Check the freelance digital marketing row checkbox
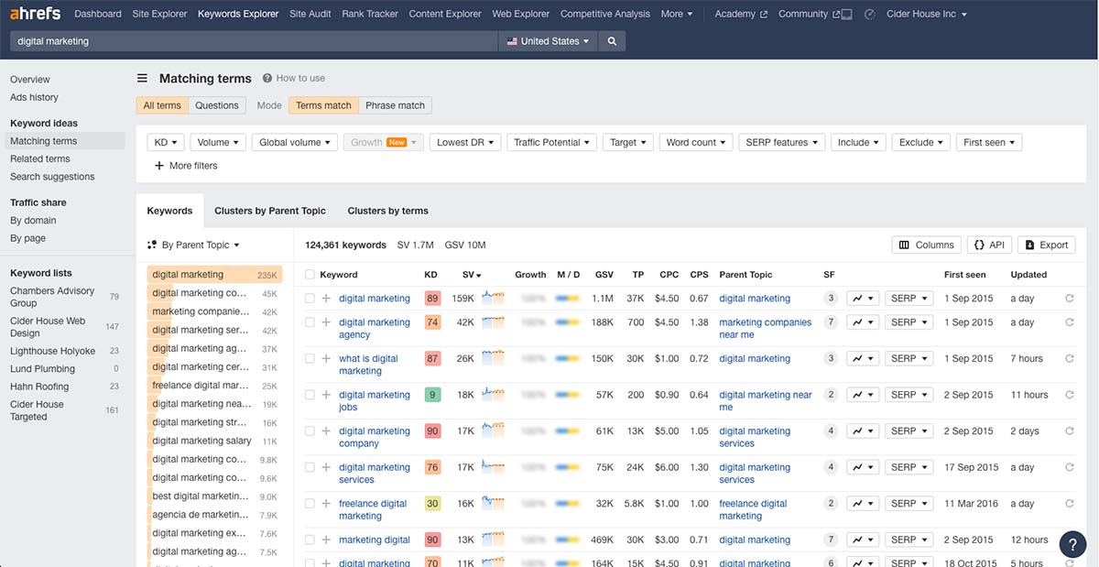Image resolution: width=1099 pixels, height=567 pixels. coord(310,503)
